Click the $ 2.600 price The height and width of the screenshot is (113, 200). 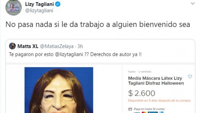142,93
